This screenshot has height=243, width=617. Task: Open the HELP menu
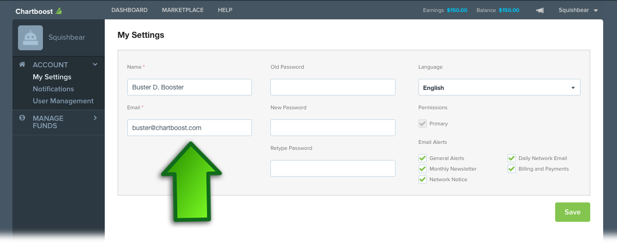tap(225, 10)
